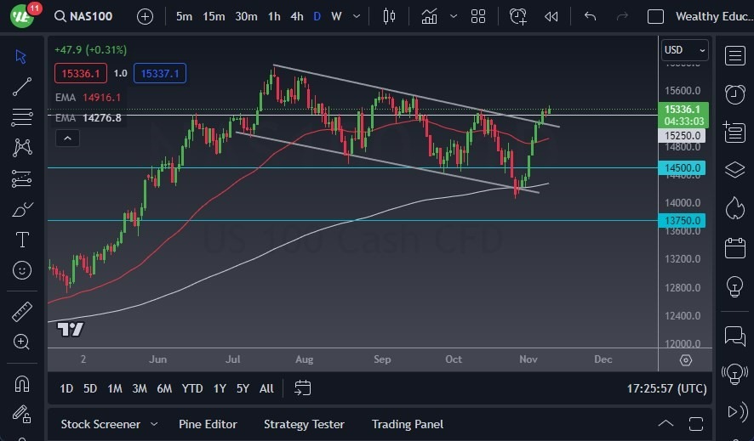This screenshot has width=754, height=441.
Task: Open the Wealthy Educ layout name
Action: point(714,16)
